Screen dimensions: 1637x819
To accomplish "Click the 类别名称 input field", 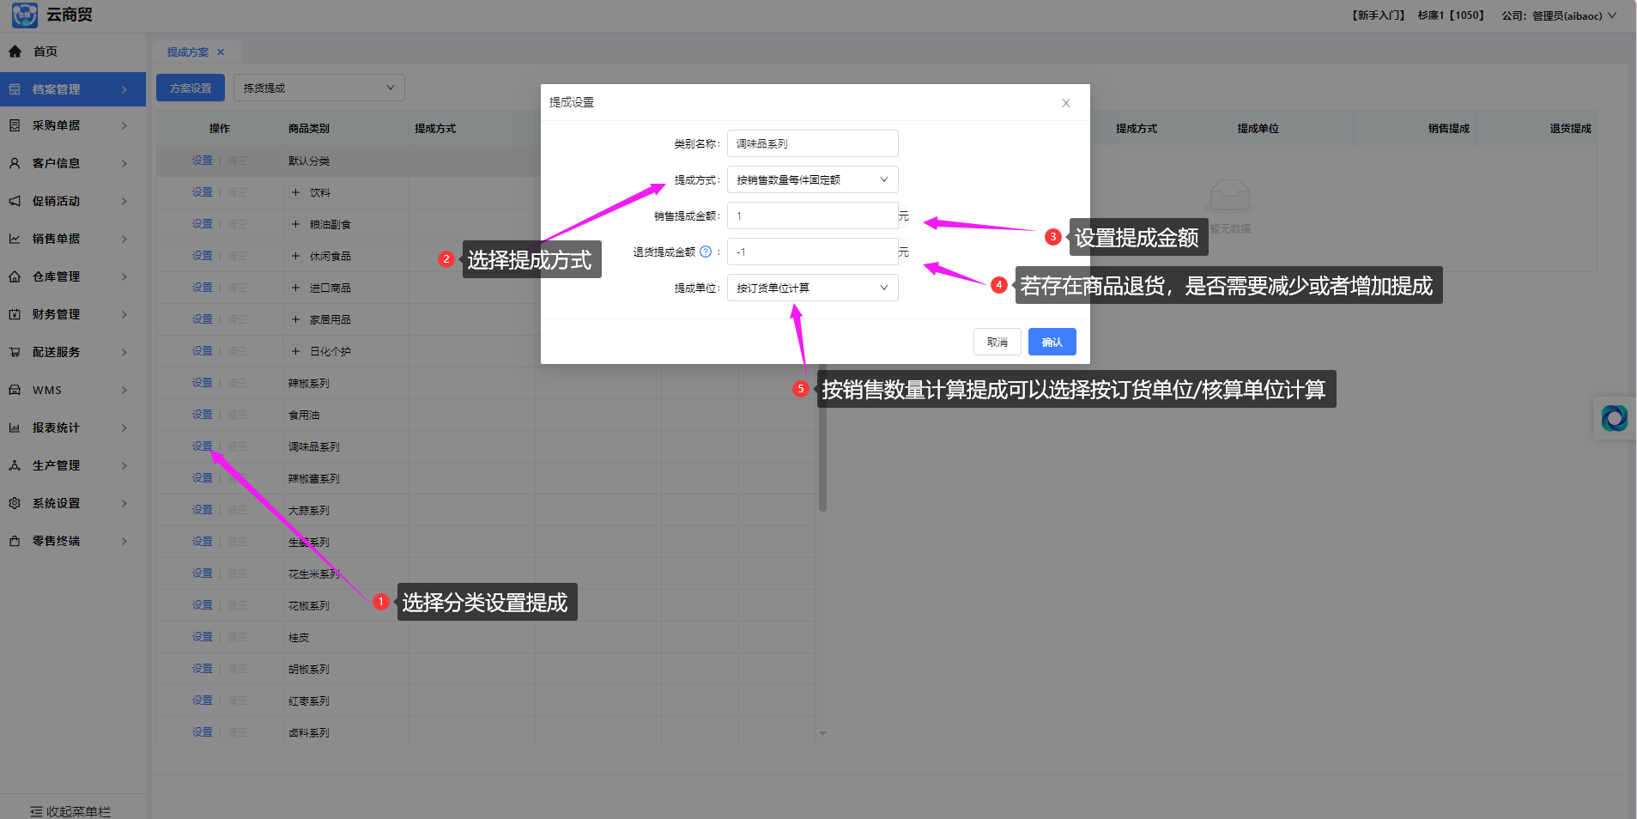I will (x=812, y=143).
